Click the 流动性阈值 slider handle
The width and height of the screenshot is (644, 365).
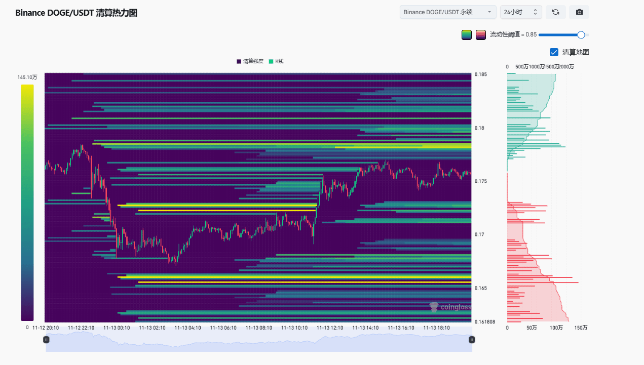pos(581,35)
